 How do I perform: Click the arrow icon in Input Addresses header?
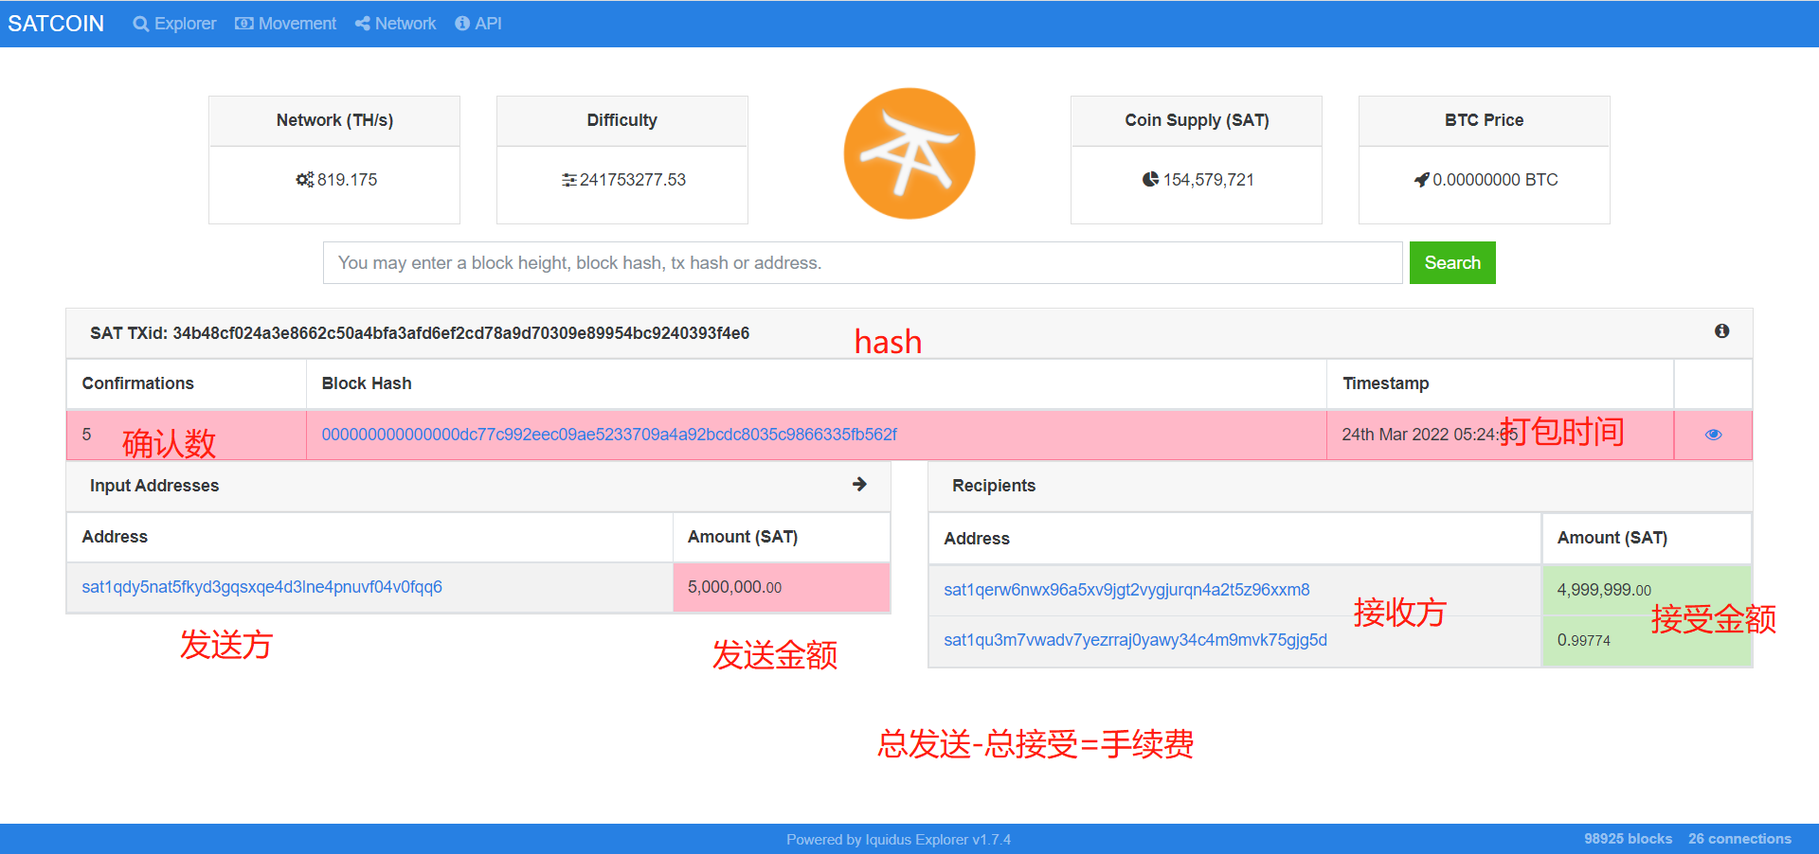(858, 484)
